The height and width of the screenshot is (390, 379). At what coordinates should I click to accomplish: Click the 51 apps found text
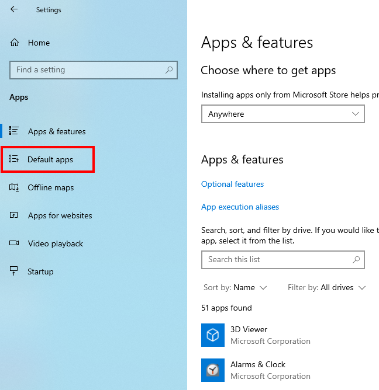tap(226, 308)
